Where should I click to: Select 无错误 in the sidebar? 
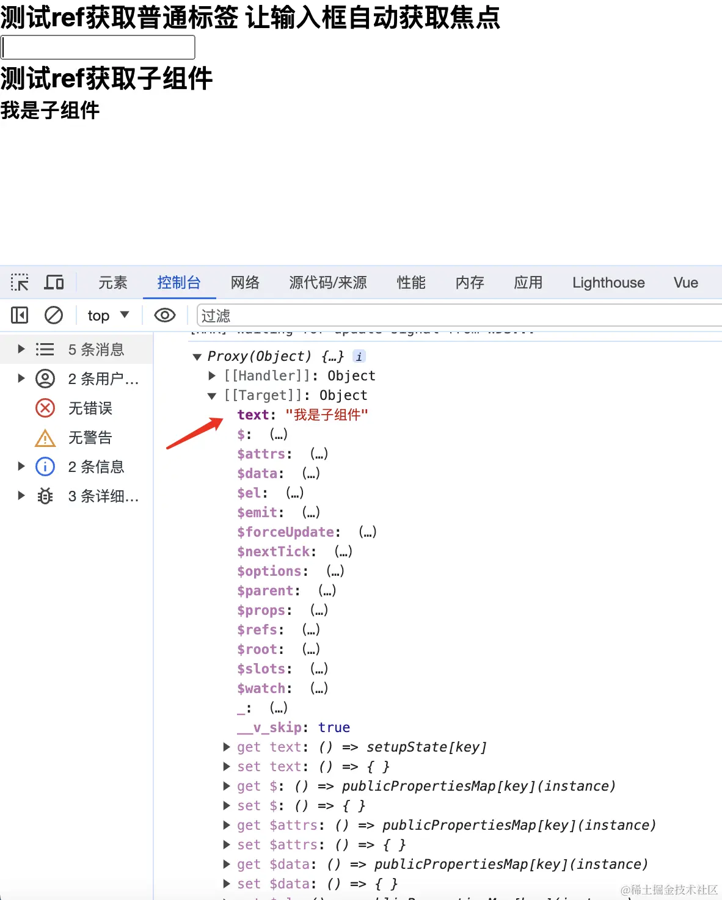coord(90,408)
